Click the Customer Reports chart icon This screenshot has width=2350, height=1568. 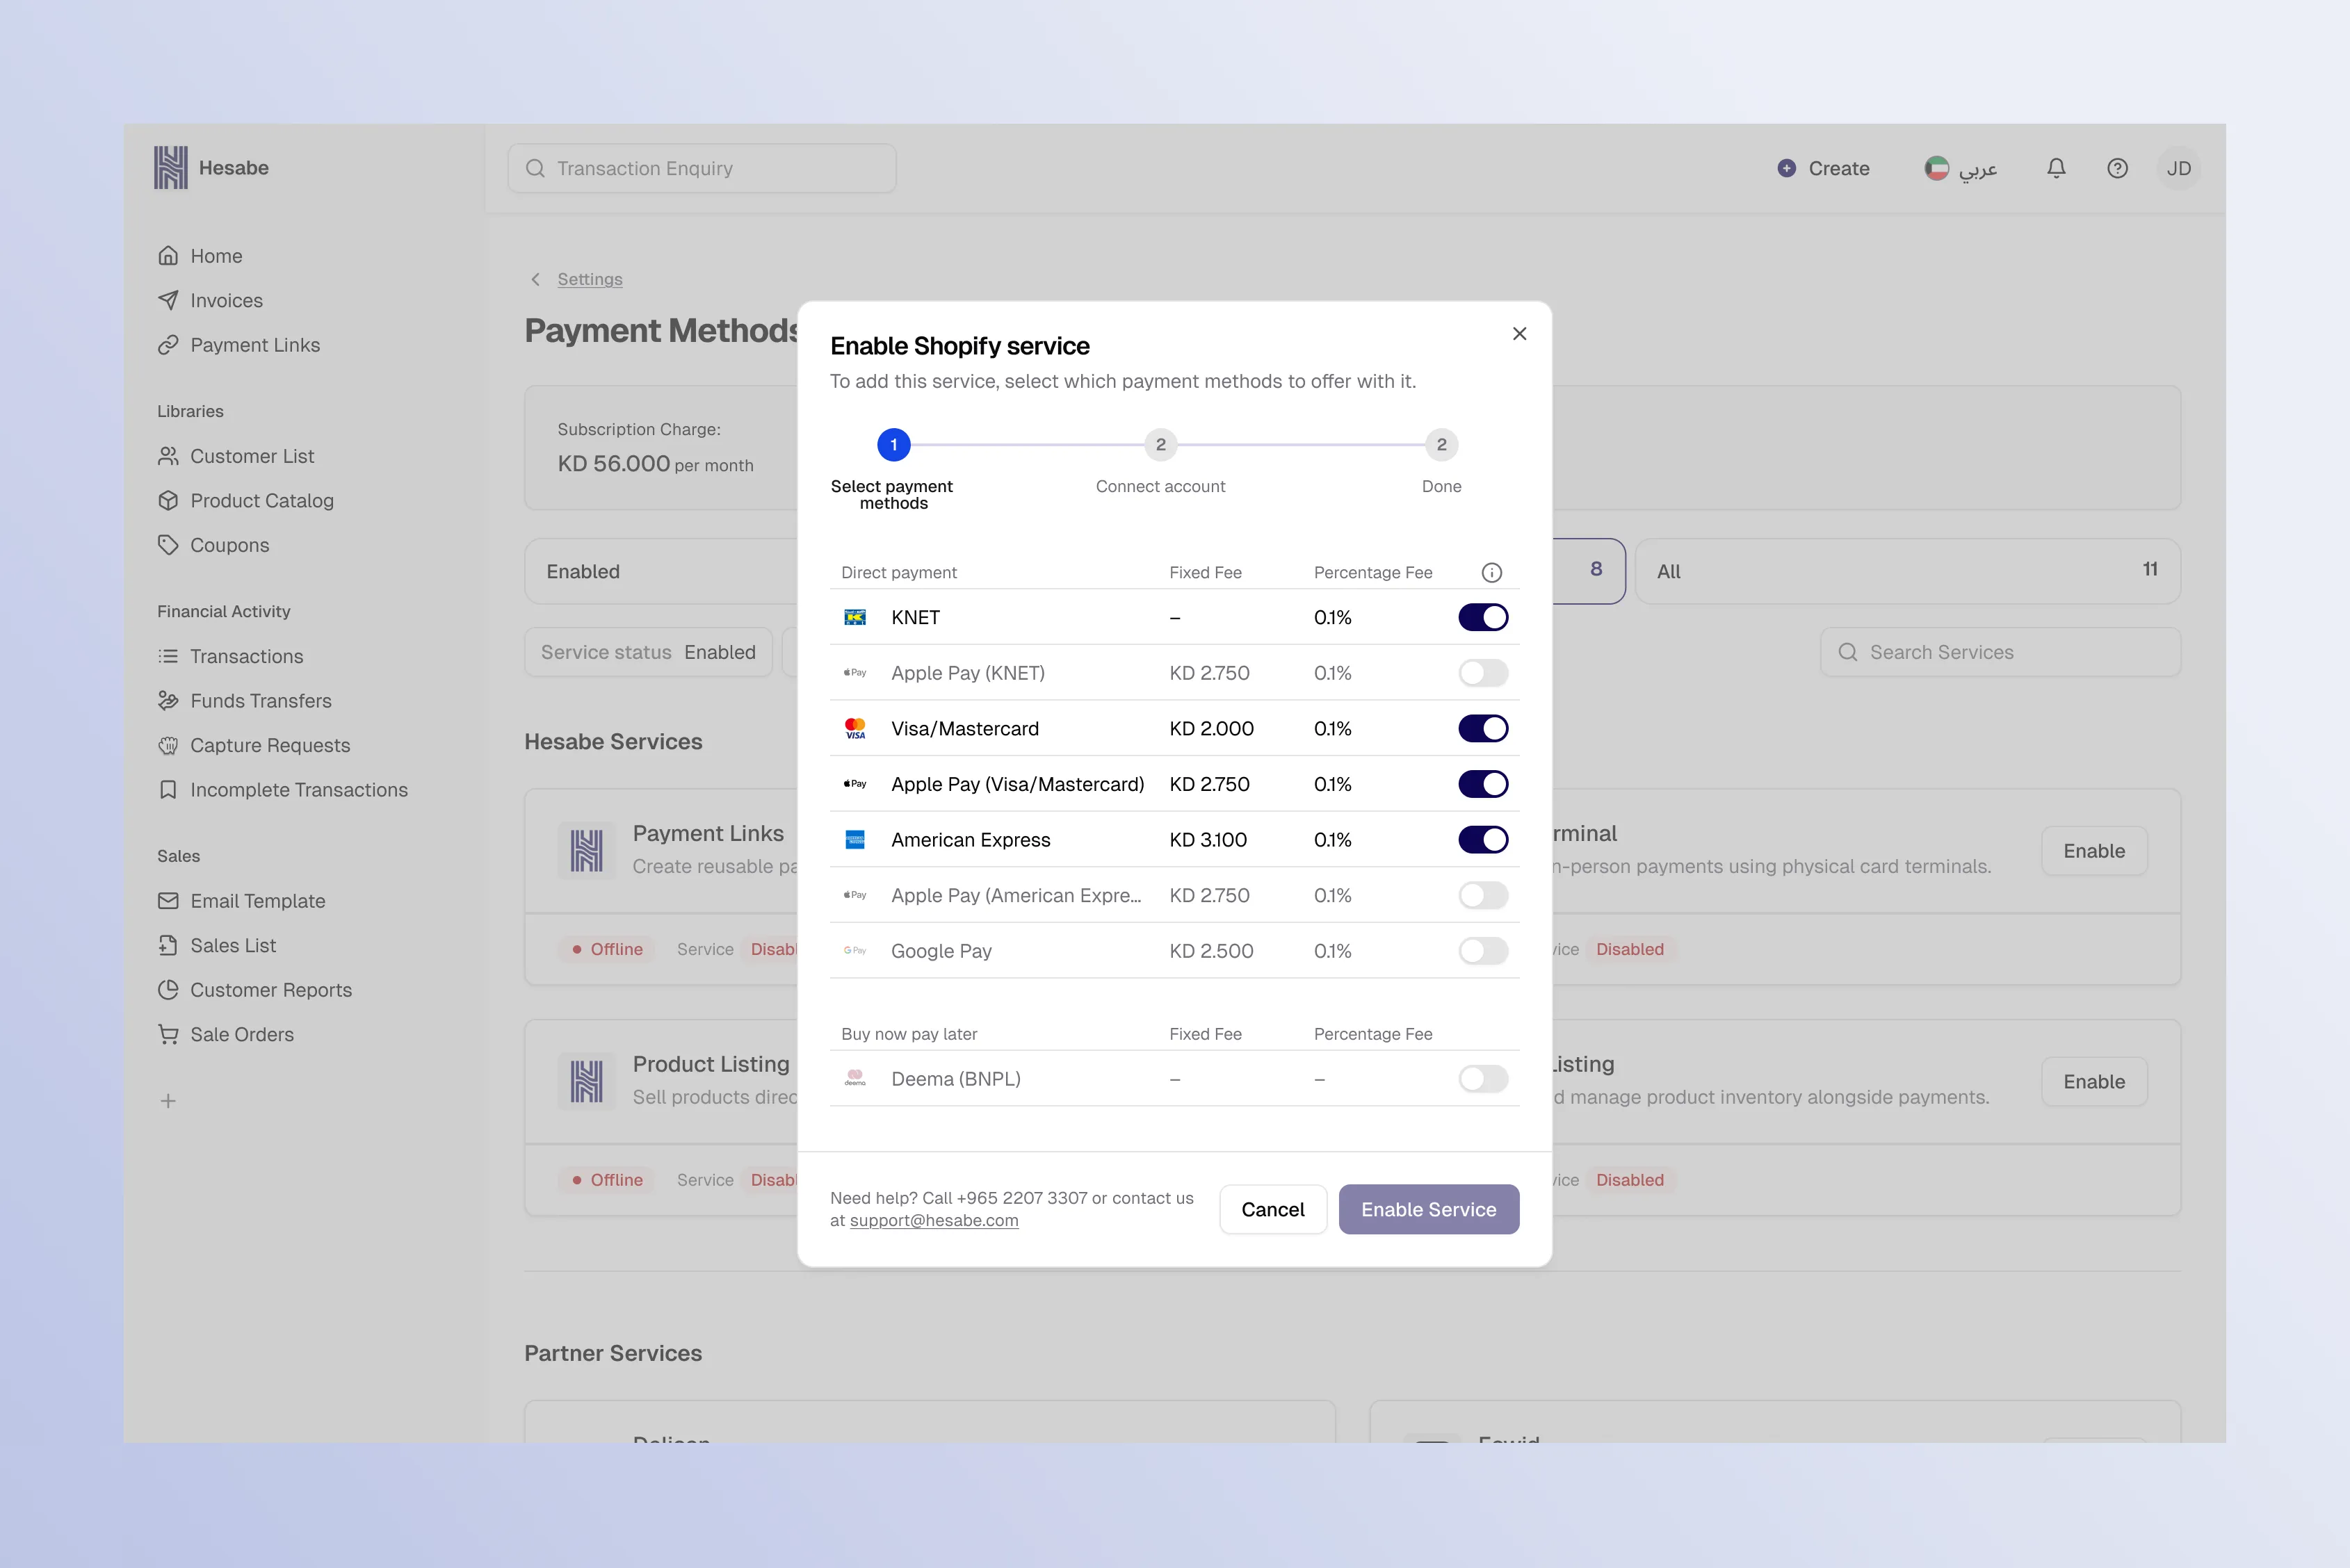tap(168, 990)
